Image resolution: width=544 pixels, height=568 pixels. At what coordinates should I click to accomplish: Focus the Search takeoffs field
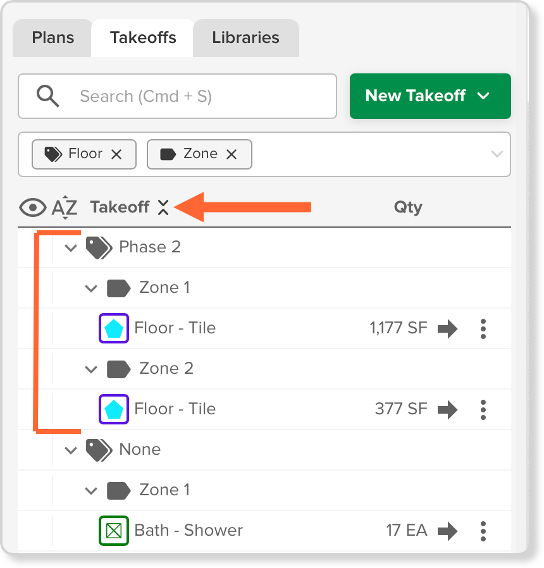tap(178, 96)
